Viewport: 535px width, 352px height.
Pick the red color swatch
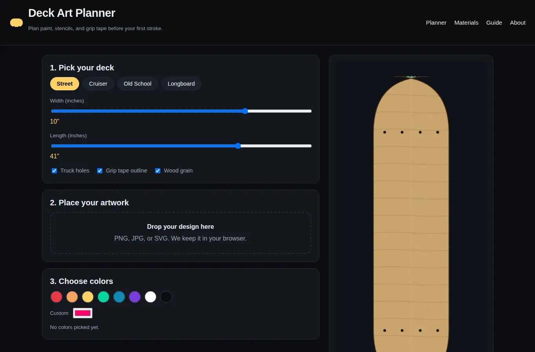click(x=56, y=297)
